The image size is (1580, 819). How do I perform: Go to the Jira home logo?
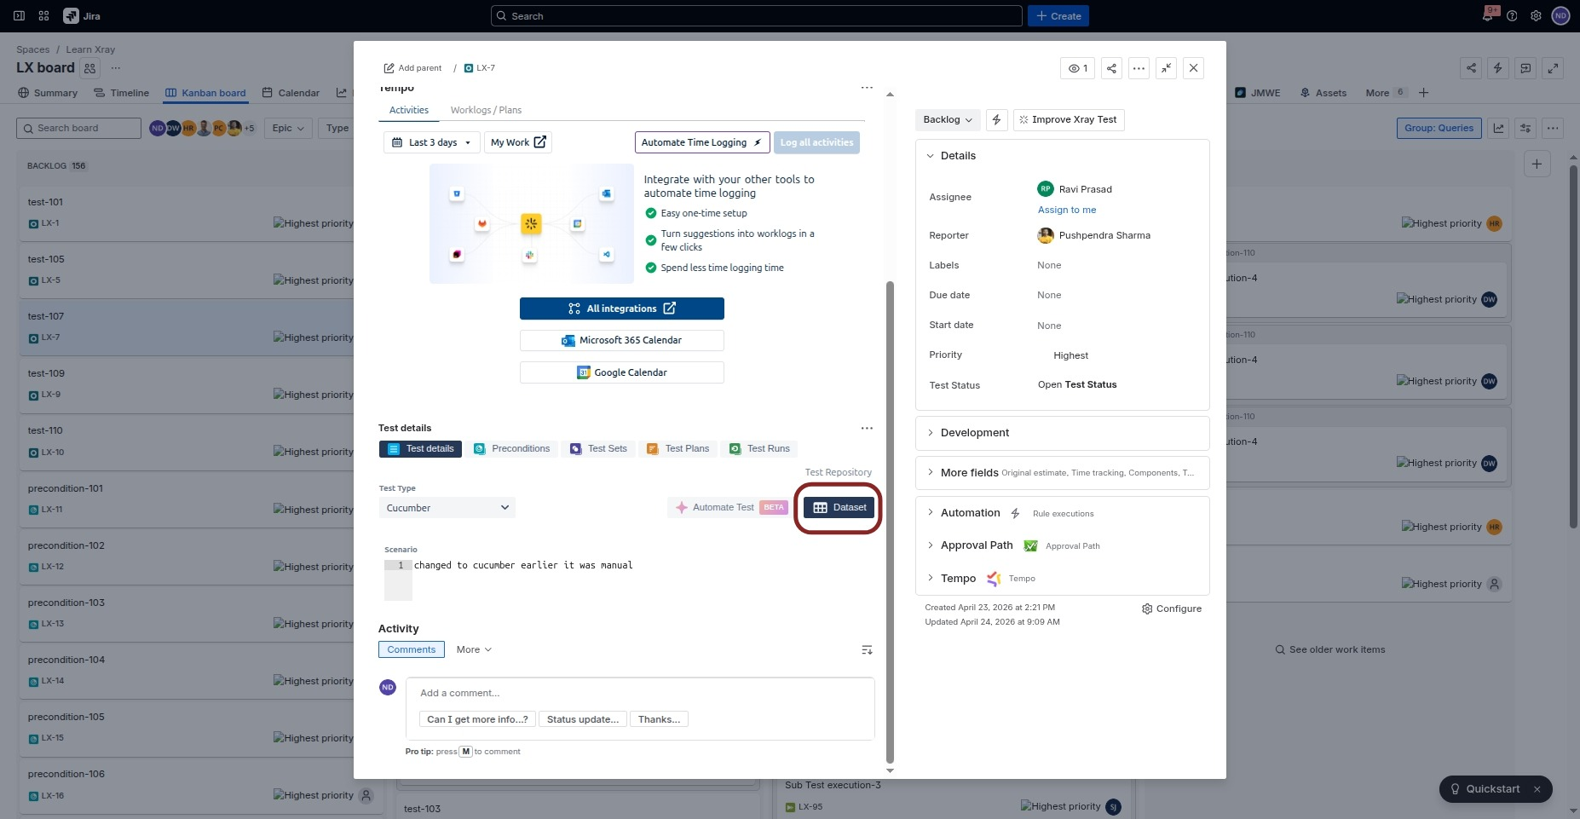click(x=82, y=16)
